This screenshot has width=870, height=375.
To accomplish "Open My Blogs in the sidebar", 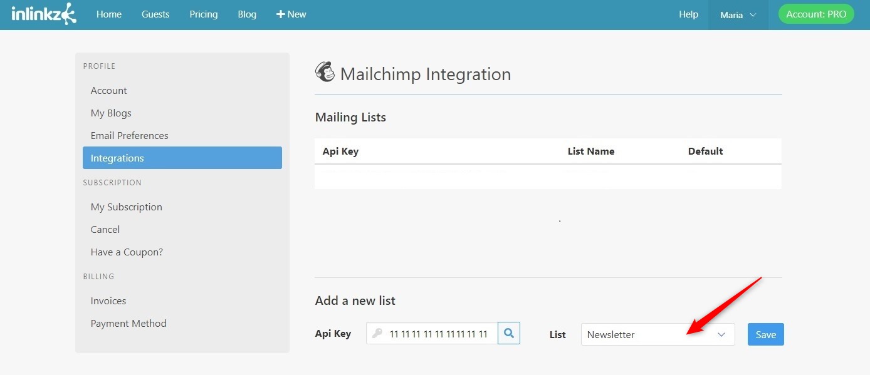I will (x=111, y=113).
